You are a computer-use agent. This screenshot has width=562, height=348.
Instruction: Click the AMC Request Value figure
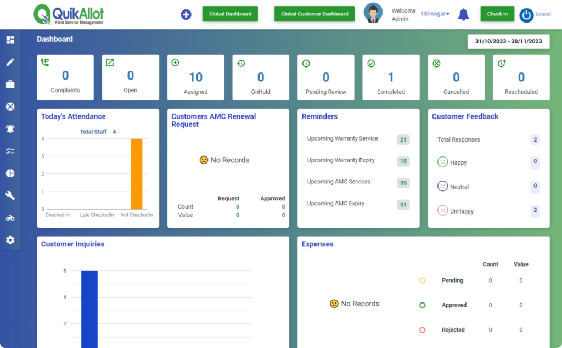point(237,215)
